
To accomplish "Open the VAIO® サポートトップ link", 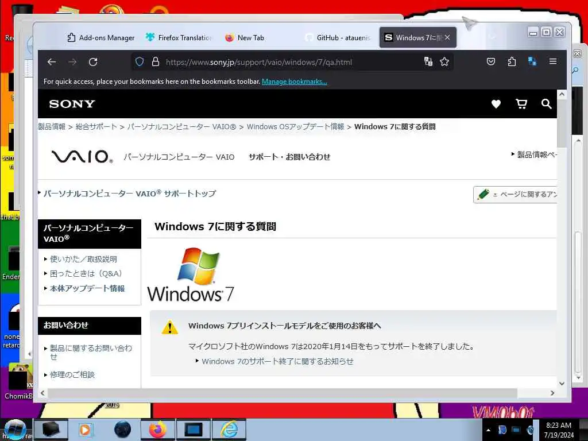I will tap(130, 194).
